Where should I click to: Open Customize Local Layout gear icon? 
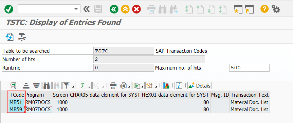[276, 9]
